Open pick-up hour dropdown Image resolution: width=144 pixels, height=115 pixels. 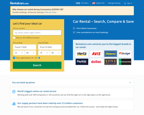point(19,53)
